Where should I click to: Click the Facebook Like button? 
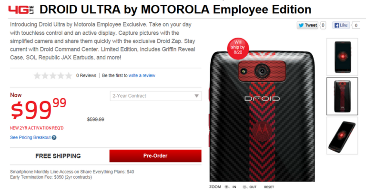pos(341,25)
